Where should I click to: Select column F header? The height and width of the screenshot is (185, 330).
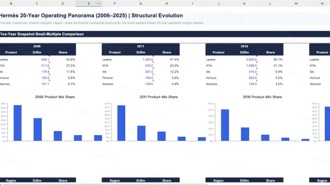pyautogui.click(x=114, y=4)
